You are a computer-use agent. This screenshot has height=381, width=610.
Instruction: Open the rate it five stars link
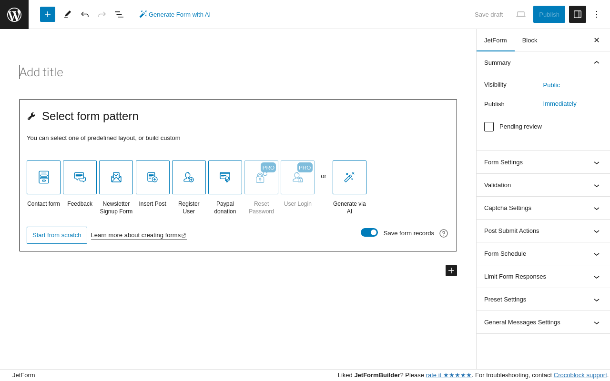click(449, 375)
